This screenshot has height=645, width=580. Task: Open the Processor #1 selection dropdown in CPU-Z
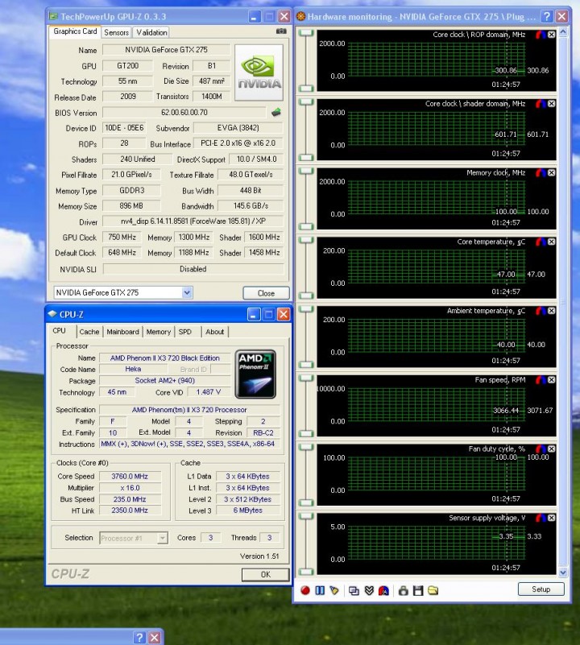click(163, 538)
